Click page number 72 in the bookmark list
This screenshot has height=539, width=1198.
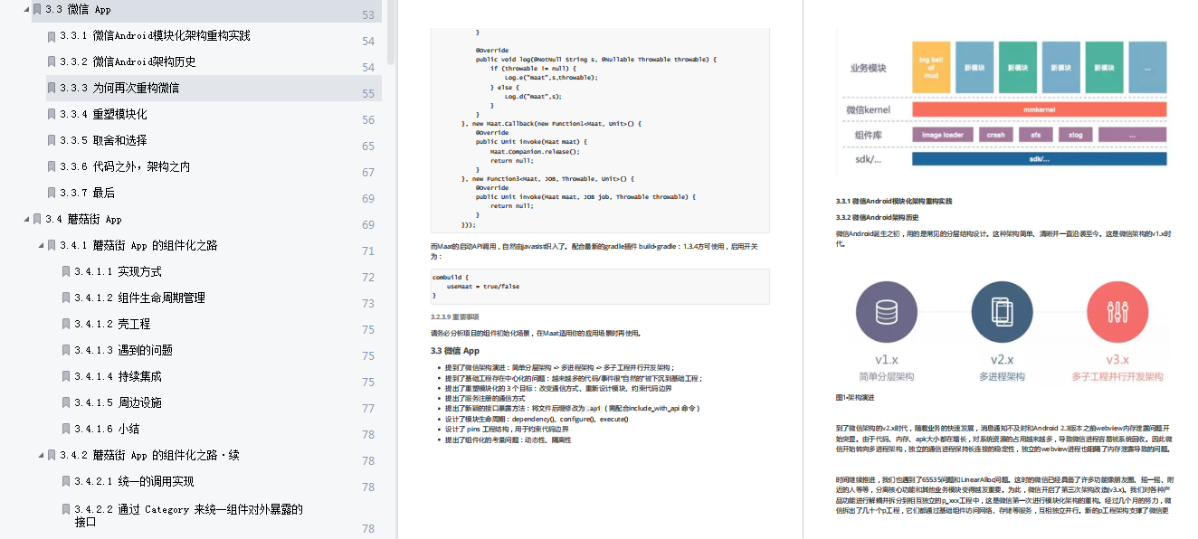(x=368, y=277)
